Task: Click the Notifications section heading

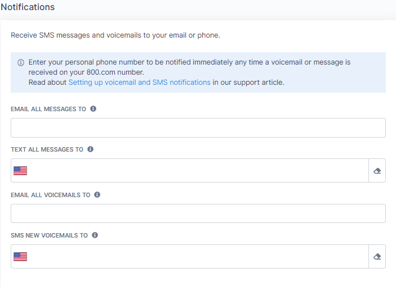Action: point(28,7)
